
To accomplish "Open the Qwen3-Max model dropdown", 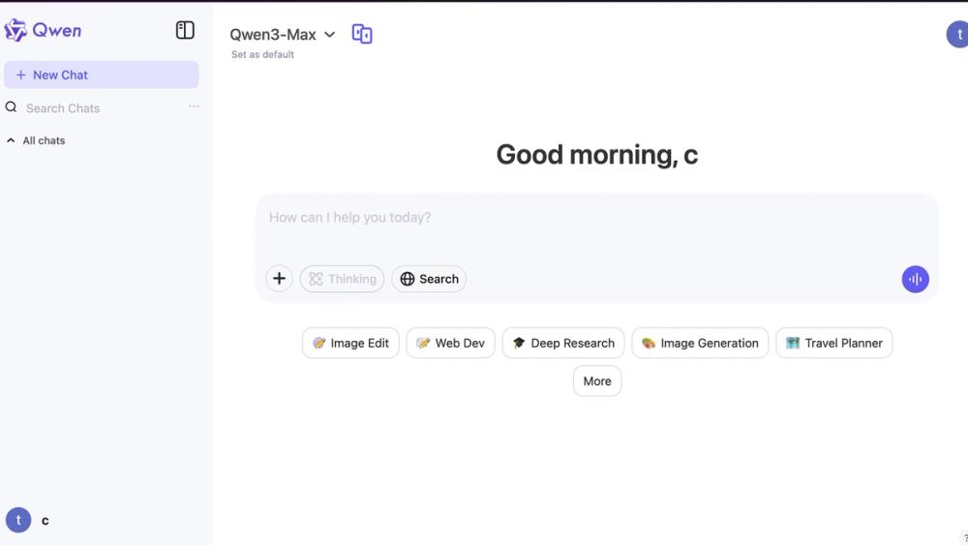I will coord(283,35).
